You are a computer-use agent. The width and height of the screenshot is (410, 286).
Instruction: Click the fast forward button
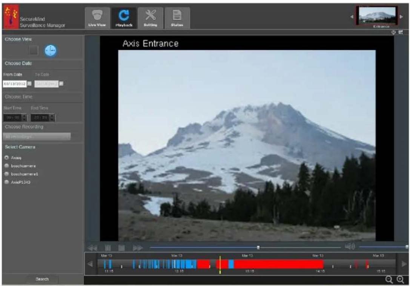click(138, 248)
